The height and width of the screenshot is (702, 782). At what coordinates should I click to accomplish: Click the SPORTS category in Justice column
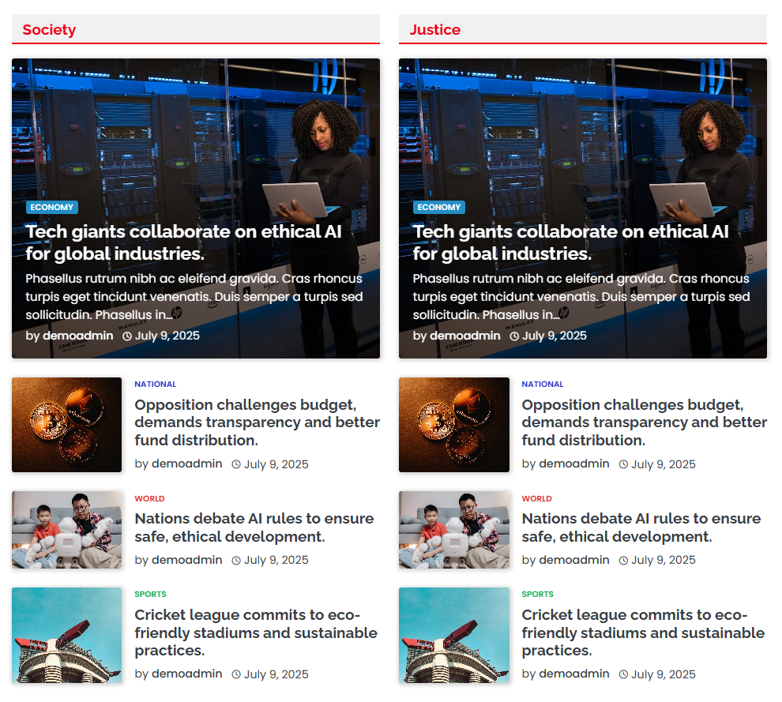(538, 595)
